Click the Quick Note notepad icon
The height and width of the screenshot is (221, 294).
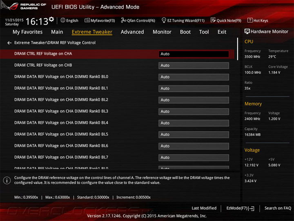pyautogui.click(x=213, y=20)
